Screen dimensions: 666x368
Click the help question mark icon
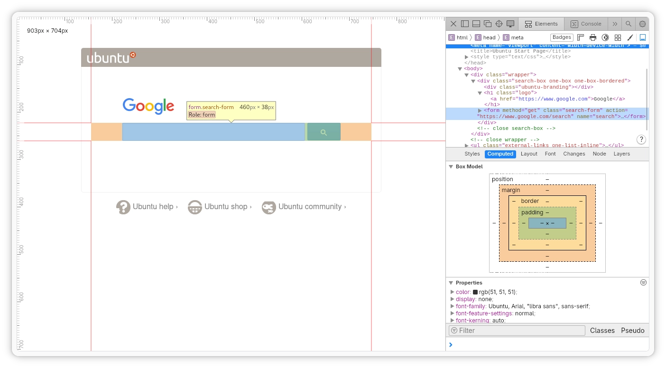[x=641, y=139]
